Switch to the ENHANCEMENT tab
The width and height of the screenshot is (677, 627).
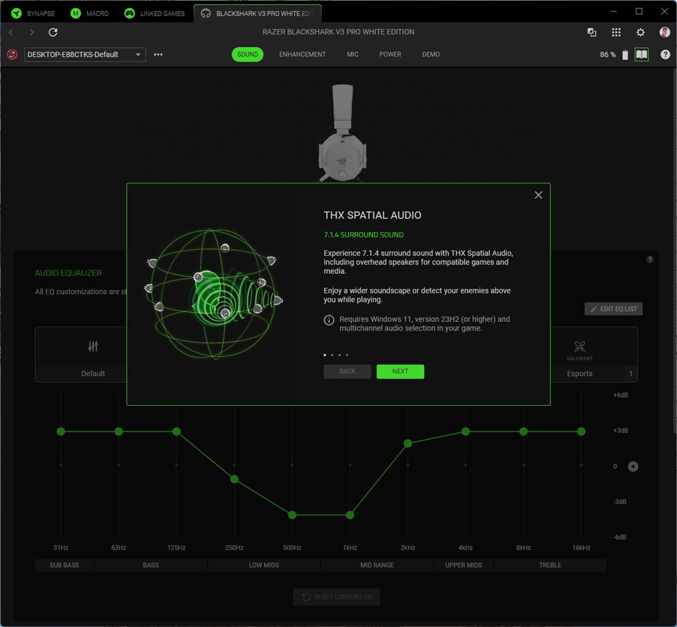[x=302, y=55]
